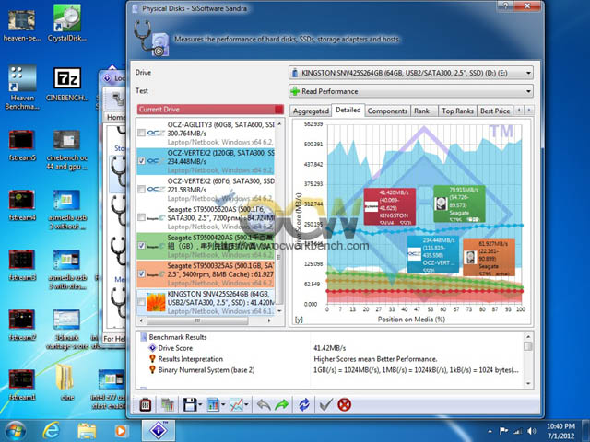Select the fstream4 desktop file

click(22, 205)
